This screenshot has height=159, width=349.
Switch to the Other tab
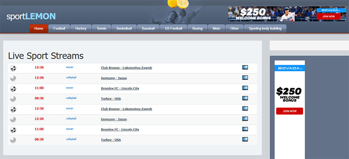234,29
